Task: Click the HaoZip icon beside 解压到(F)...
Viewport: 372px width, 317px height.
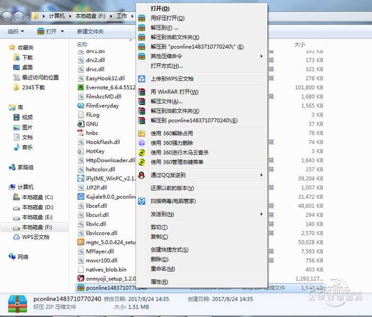Action: point(142,28)
